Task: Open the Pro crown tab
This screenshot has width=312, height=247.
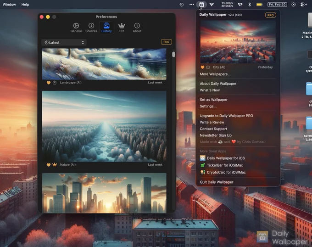Action: click(x=122, y=28)
